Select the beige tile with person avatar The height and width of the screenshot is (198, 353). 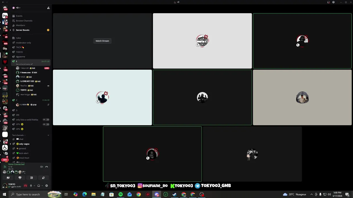pyautogui.click(x=302, y=97)
